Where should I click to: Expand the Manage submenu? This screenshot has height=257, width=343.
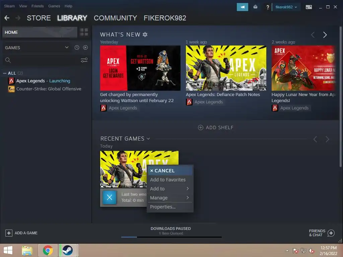click(170, 198)
